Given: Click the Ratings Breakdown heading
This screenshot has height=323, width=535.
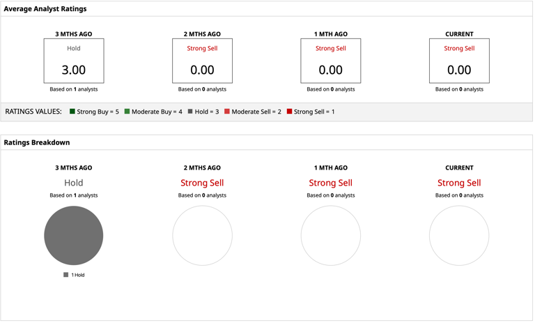Looking at the screenshot, I should 37,142.
